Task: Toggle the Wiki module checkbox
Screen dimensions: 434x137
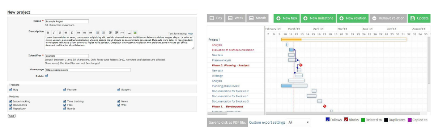Action: [x=119, y=105]
